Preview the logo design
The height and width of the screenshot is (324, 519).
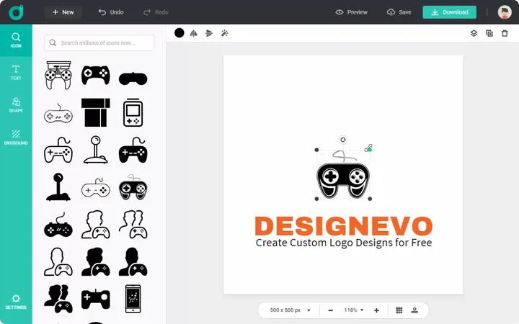tap(352, 12)
